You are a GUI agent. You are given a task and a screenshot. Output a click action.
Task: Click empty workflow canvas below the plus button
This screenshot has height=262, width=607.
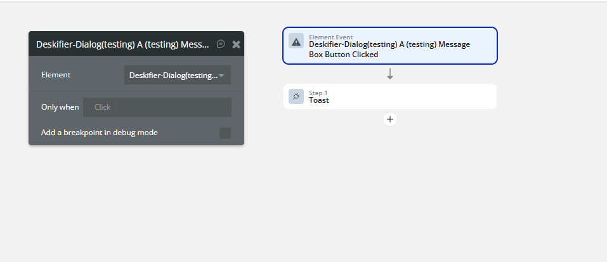coord(390,186)
